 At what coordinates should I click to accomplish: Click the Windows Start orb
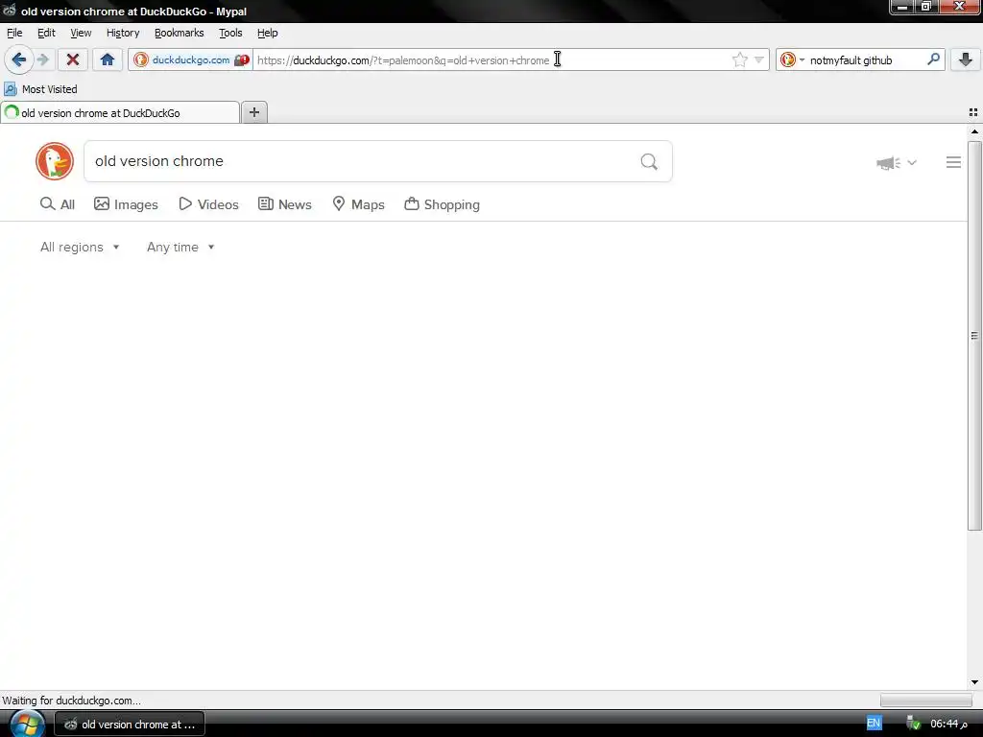[x=26, y=724]
